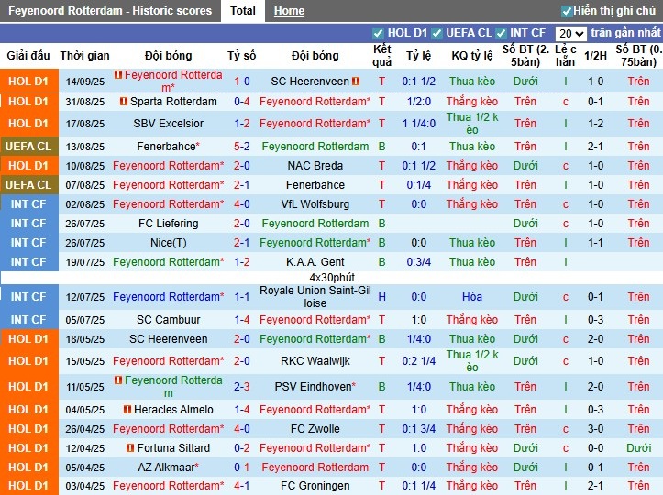Click red card icon next to Heracles Almelo

tap(127, 410)
